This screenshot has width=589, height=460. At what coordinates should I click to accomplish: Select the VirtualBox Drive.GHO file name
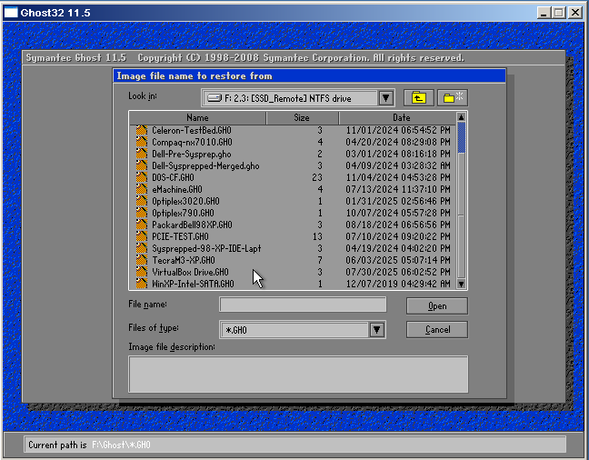(x=190, y=272)
